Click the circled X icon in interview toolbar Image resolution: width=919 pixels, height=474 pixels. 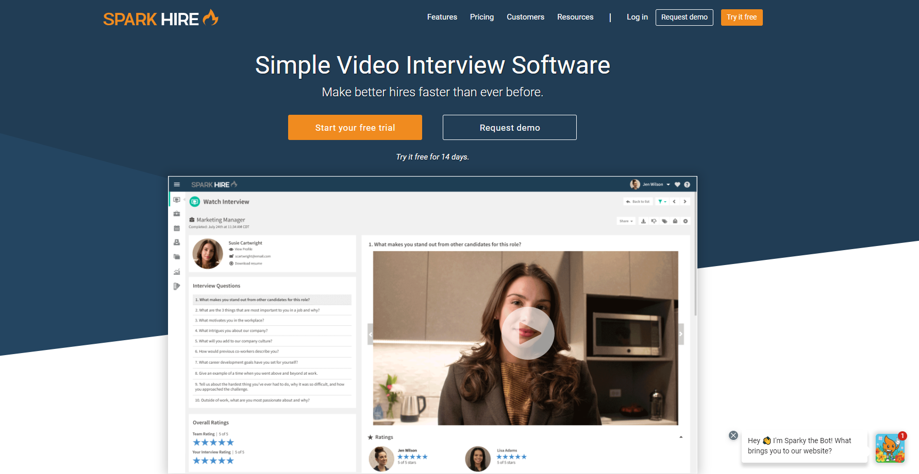pos(686,221)
